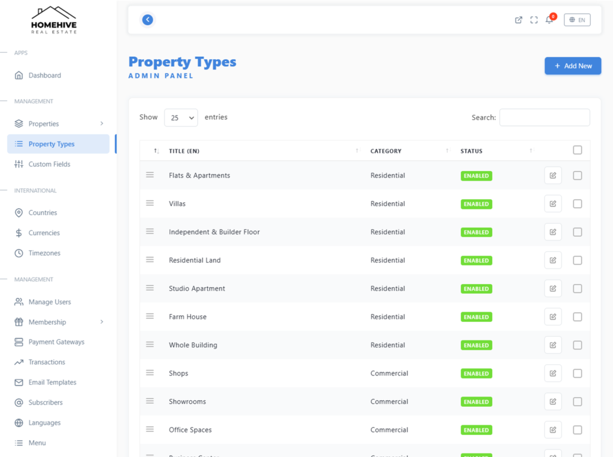
Task: Click the blue back arrow collapse icon
Action: point(148,20)
